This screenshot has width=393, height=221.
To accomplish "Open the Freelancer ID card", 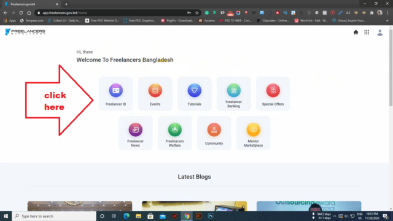I will coord(116,94).
